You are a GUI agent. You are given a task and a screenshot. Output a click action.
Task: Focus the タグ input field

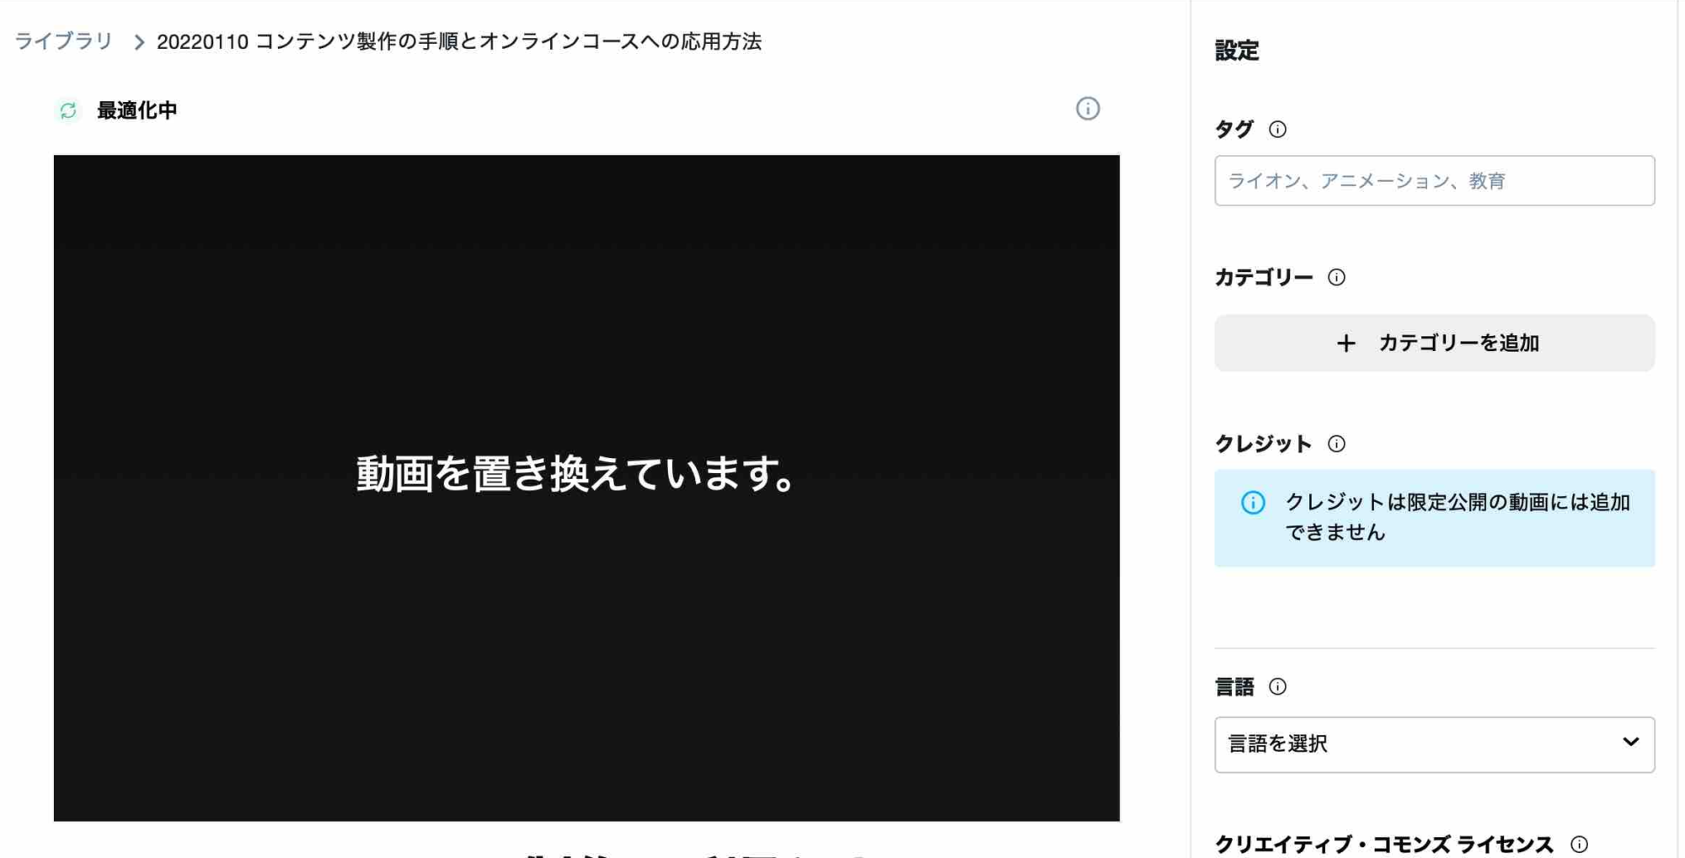pyautogui.click(x=1434, y=180)
